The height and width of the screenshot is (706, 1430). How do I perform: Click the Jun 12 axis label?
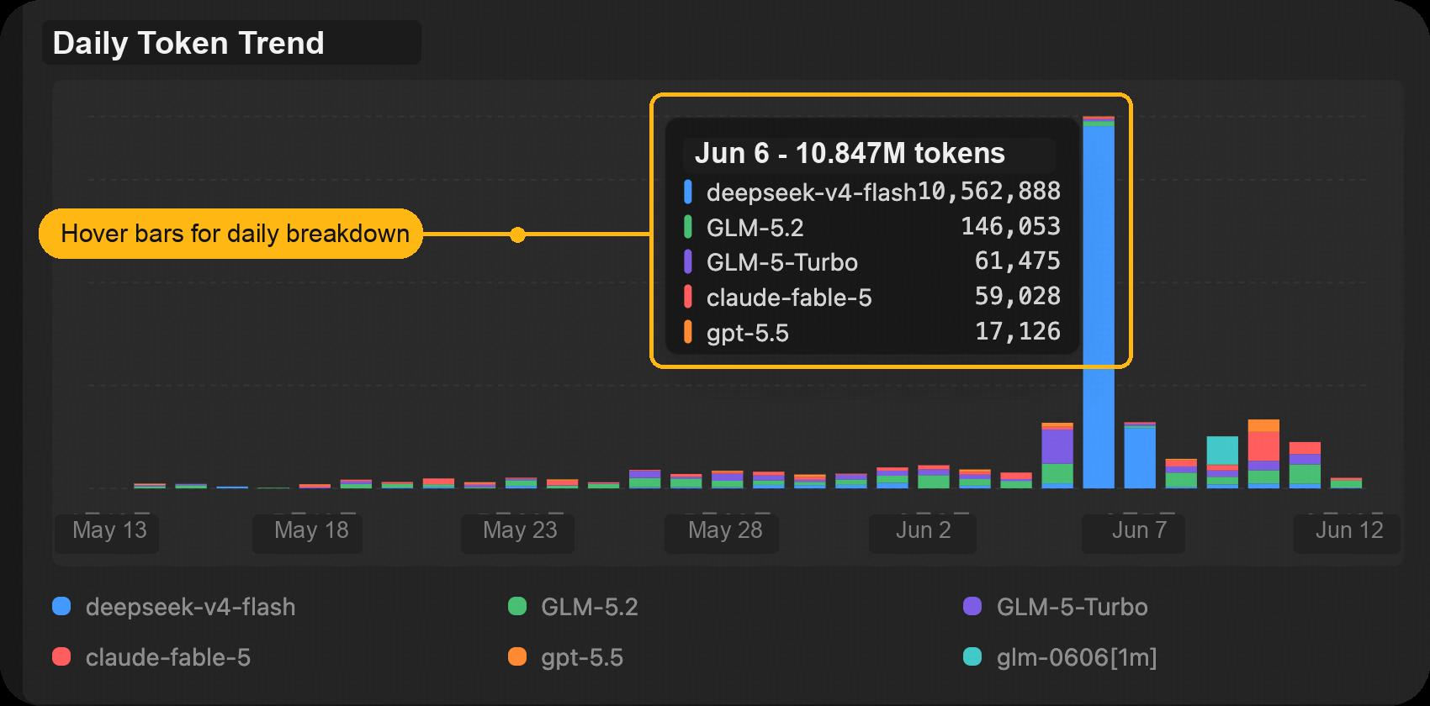(1349, 530)
